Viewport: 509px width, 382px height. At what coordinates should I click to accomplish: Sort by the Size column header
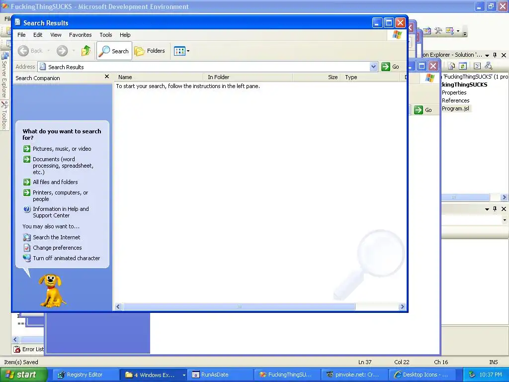[x=317, y=77]
